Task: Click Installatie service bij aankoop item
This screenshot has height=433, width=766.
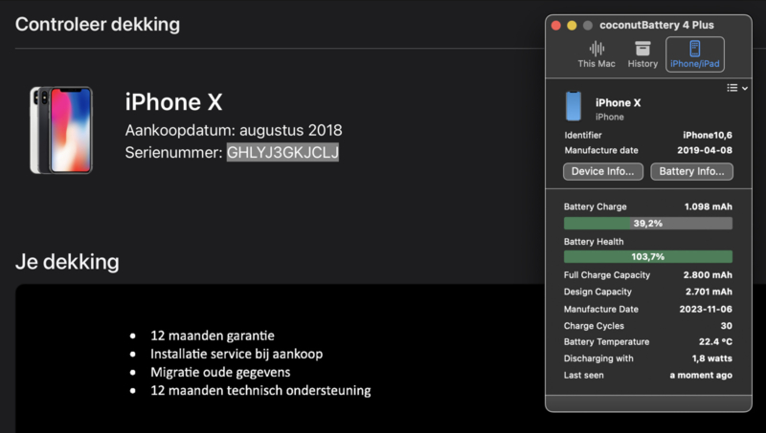Action: (237, 354)
